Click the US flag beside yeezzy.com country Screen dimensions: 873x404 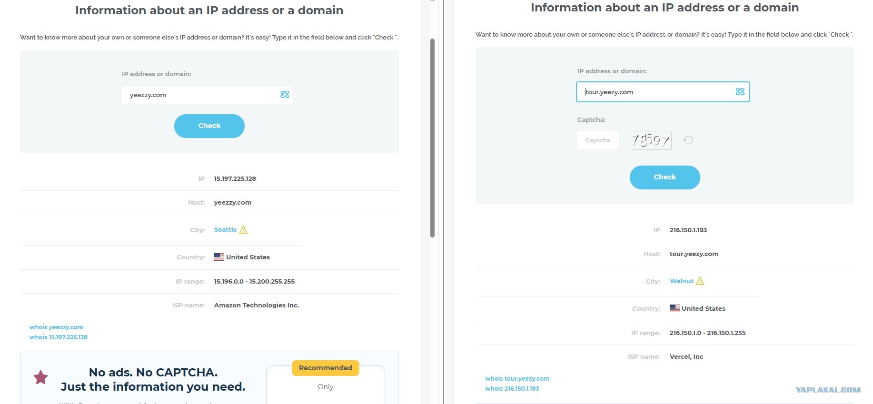(219, 257)
